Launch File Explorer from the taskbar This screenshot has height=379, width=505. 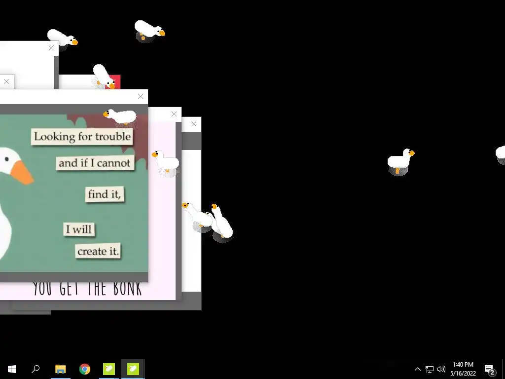61,369
